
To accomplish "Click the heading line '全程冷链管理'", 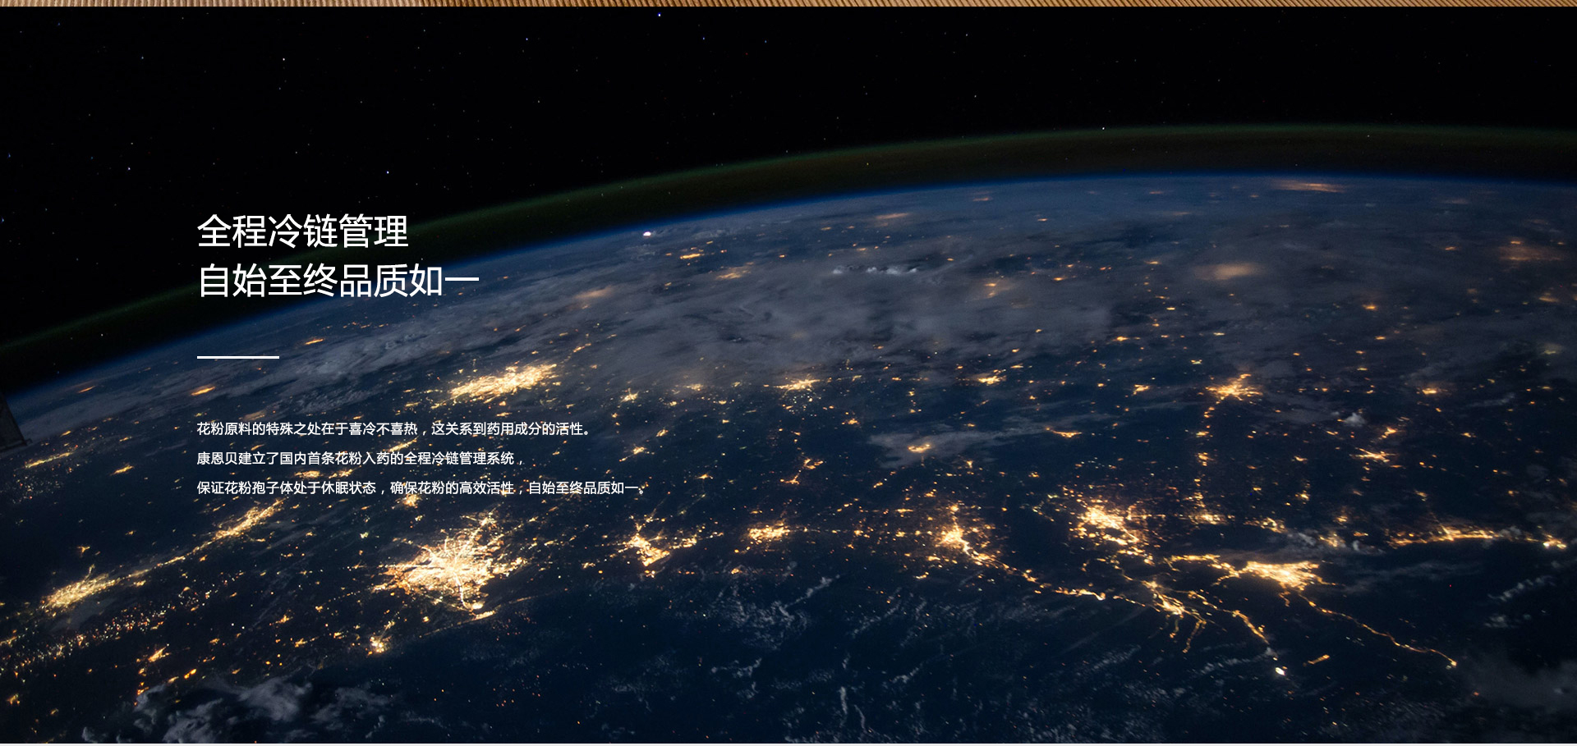I will click(302, 231).
